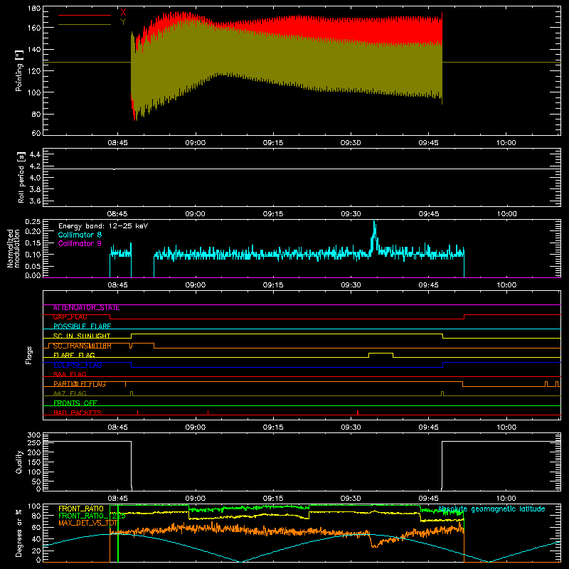The image size is (569, 569).
Task: Click 09:30 tick label under modulation plot
Action: (x=351, y=285)
